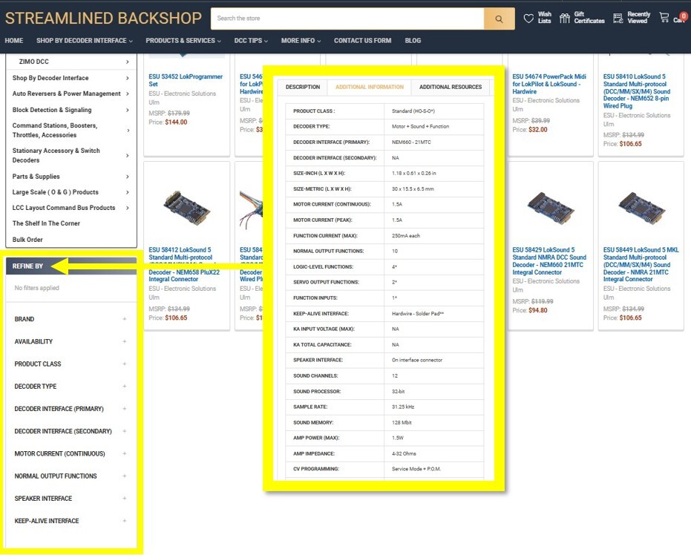Expand the BRAND filter plus icon
Screen dimensions: 691x555
coord(125,319)
